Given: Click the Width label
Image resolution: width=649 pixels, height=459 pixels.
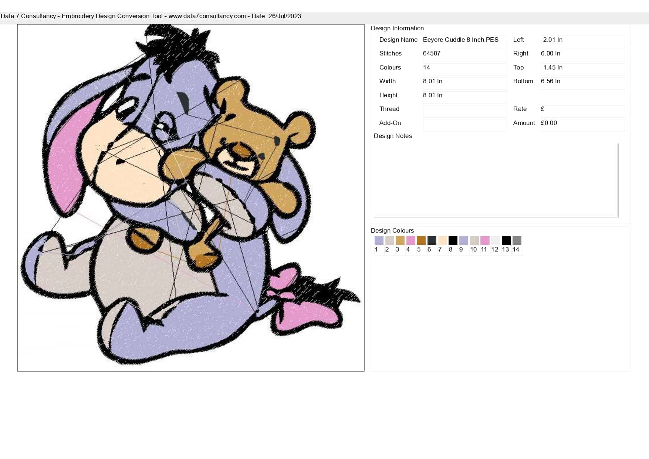Looking at the screenshot, I should tap(388, 81).
